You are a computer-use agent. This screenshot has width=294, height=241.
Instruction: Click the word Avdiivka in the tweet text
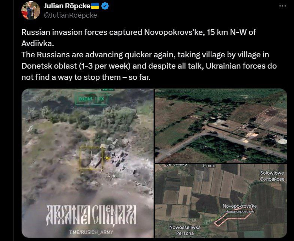(x=38, y=43)
